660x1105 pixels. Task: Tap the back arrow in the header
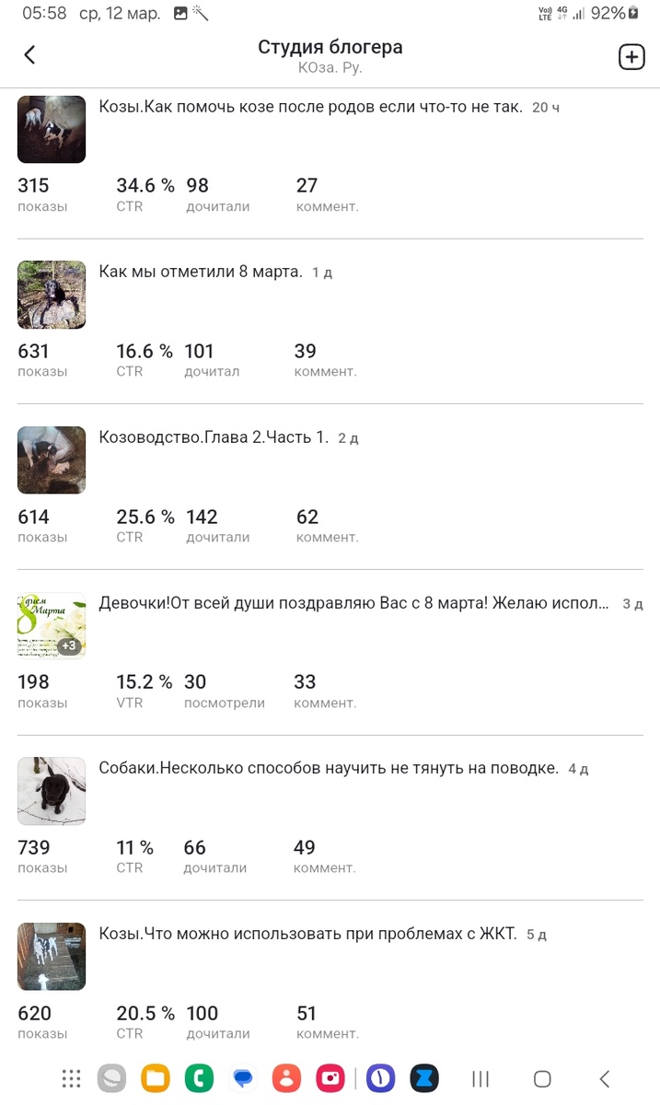(29, 55)
